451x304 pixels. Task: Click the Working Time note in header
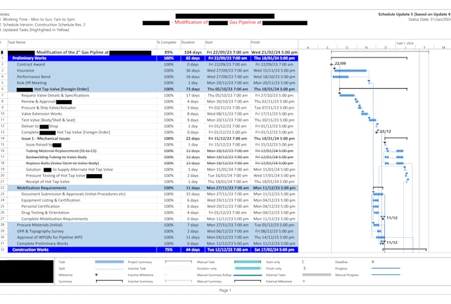(38, 20)
